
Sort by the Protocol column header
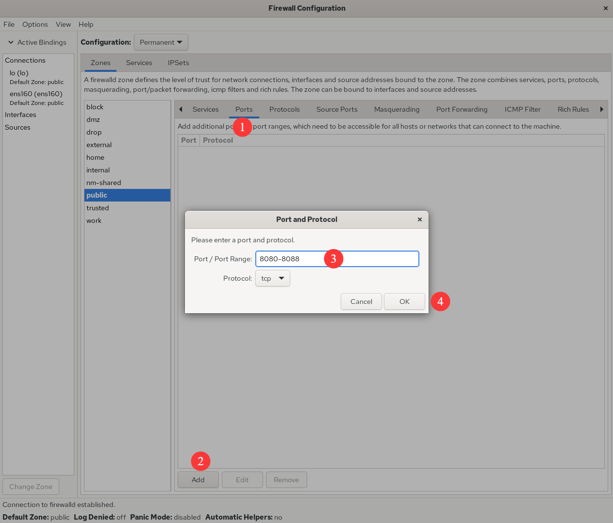218,140
